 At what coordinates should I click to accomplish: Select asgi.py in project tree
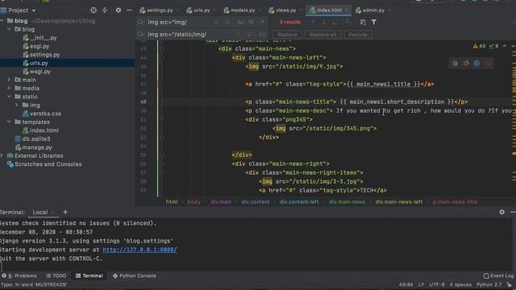tap(35, 47)
